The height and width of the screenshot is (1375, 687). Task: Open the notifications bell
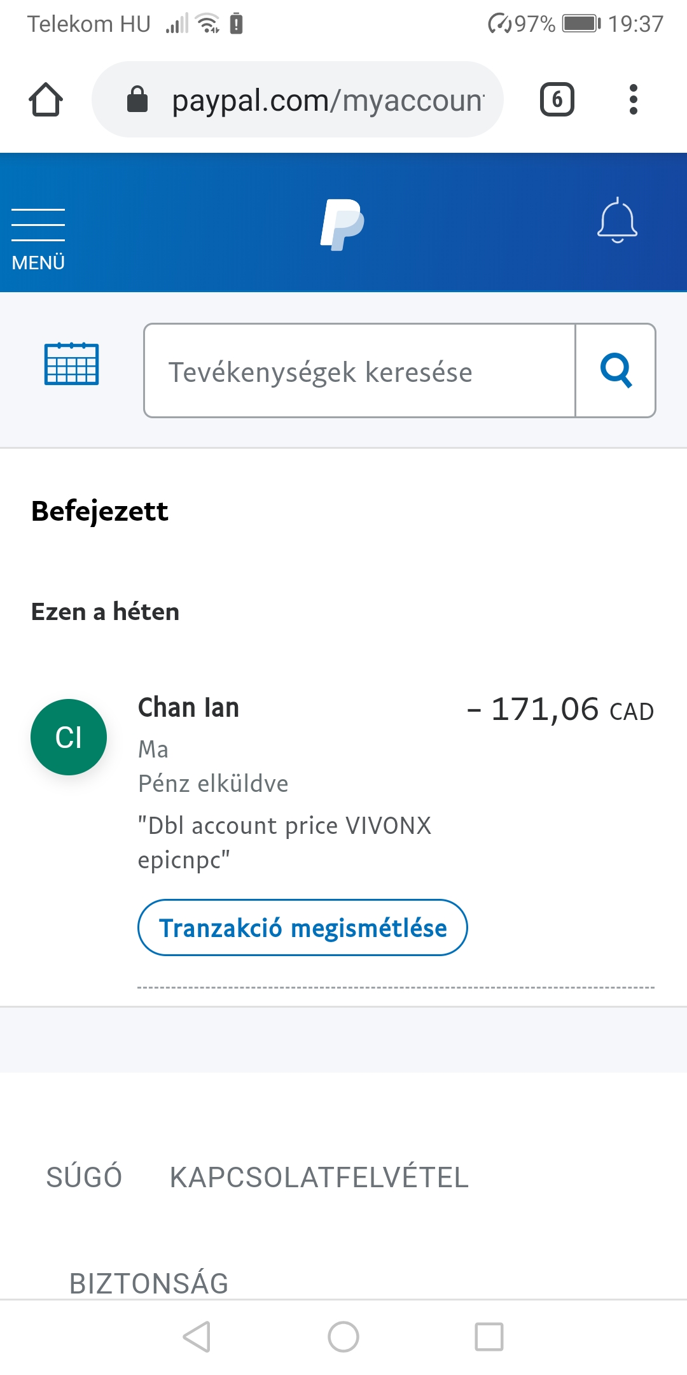click(617, 220)
